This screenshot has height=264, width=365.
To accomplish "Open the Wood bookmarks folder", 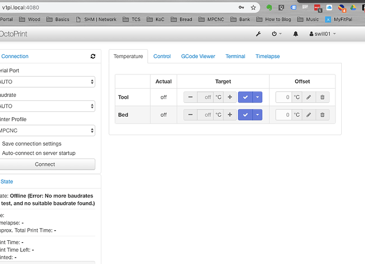I will pos(30,20).
